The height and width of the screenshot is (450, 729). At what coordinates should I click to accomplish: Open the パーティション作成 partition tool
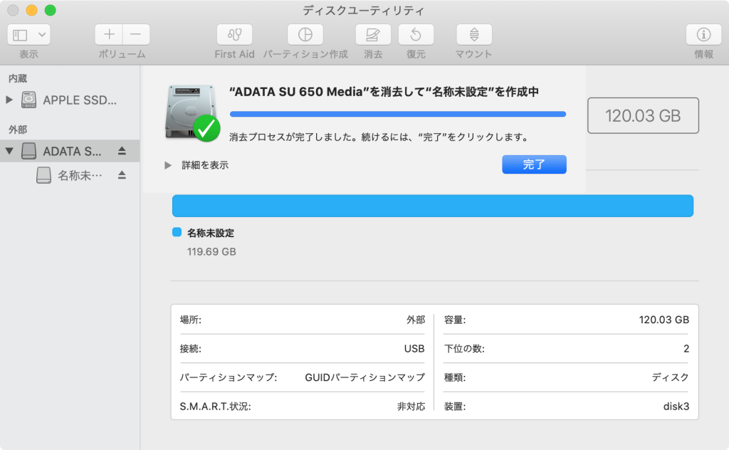[305, 34]
